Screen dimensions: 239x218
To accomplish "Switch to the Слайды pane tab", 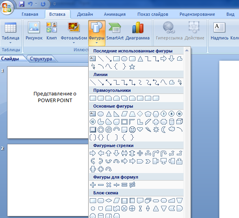I will 10,59.
